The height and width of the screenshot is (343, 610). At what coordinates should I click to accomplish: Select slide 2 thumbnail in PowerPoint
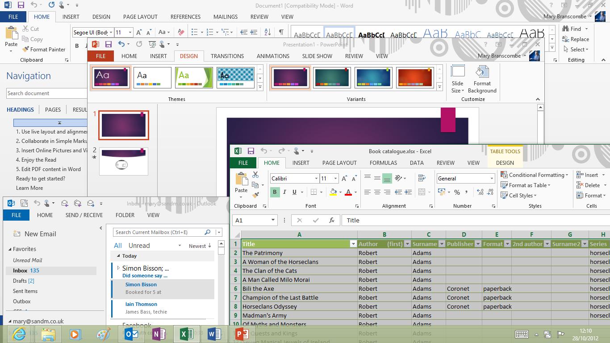tap(124, 161)
